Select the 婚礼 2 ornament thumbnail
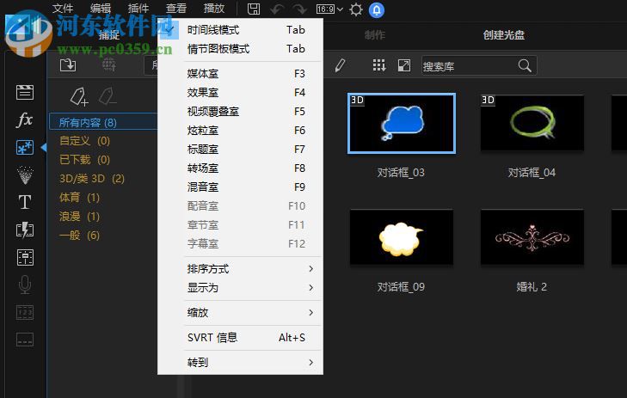Viewport: 627px width, 398px height. (532, 237)
